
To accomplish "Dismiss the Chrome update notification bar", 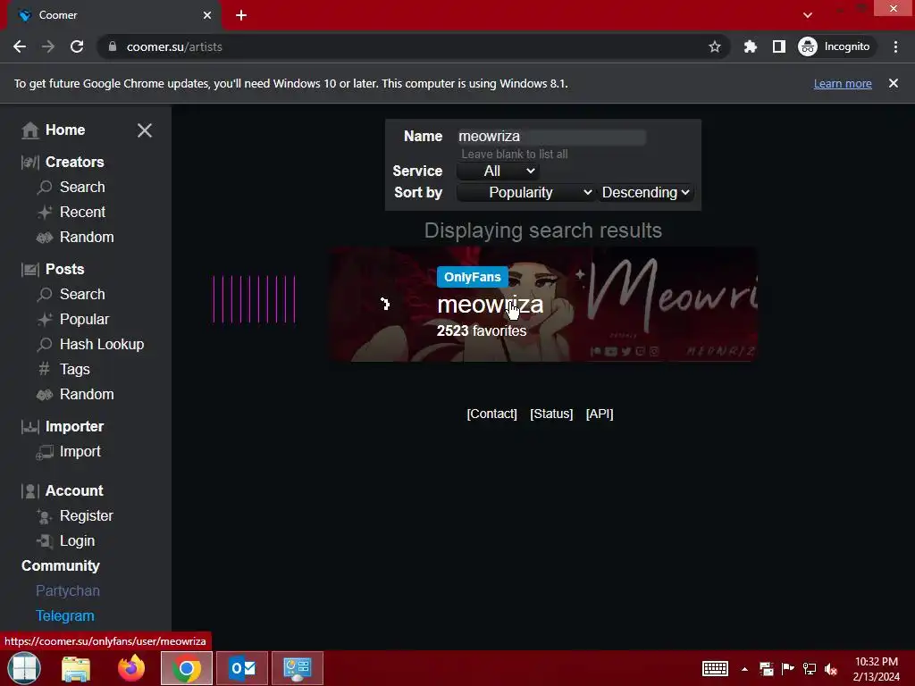I will click(894, 83).
